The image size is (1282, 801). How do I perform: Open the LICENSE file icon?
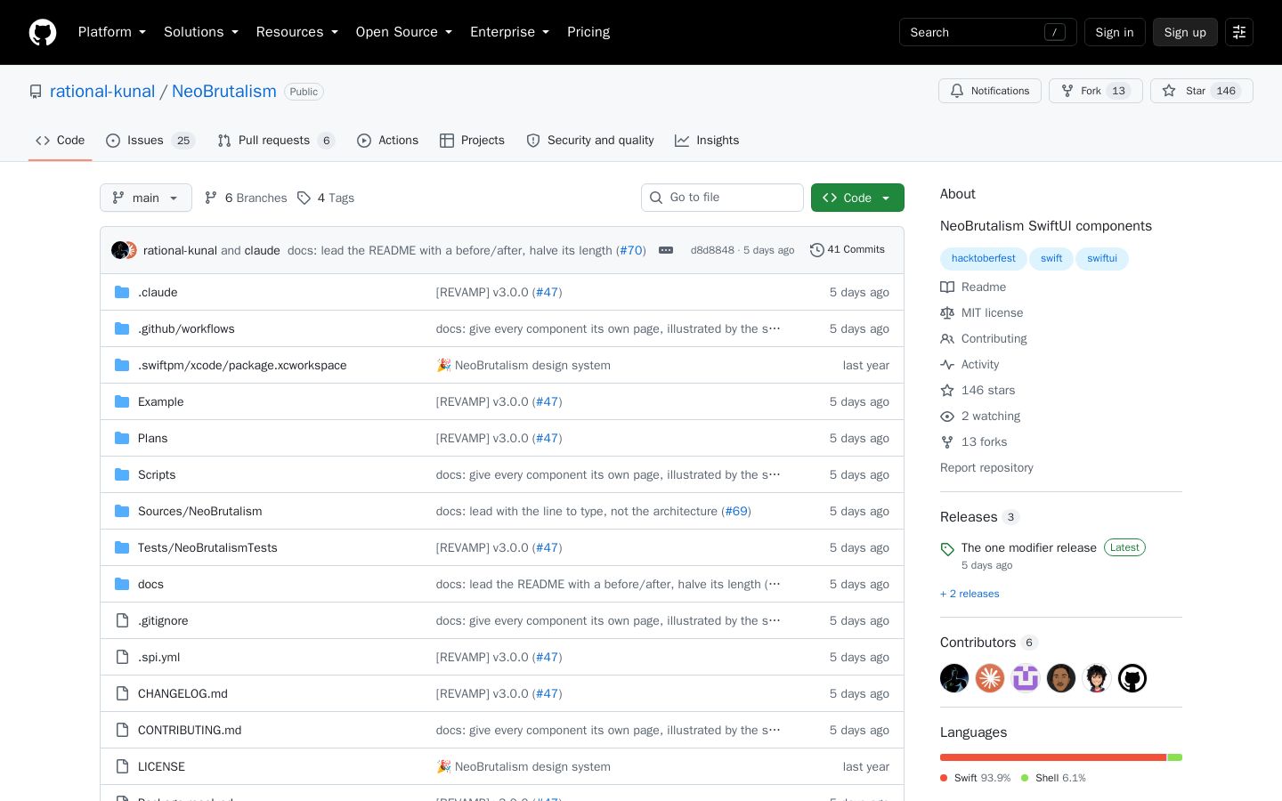click(x=122, y=766)
